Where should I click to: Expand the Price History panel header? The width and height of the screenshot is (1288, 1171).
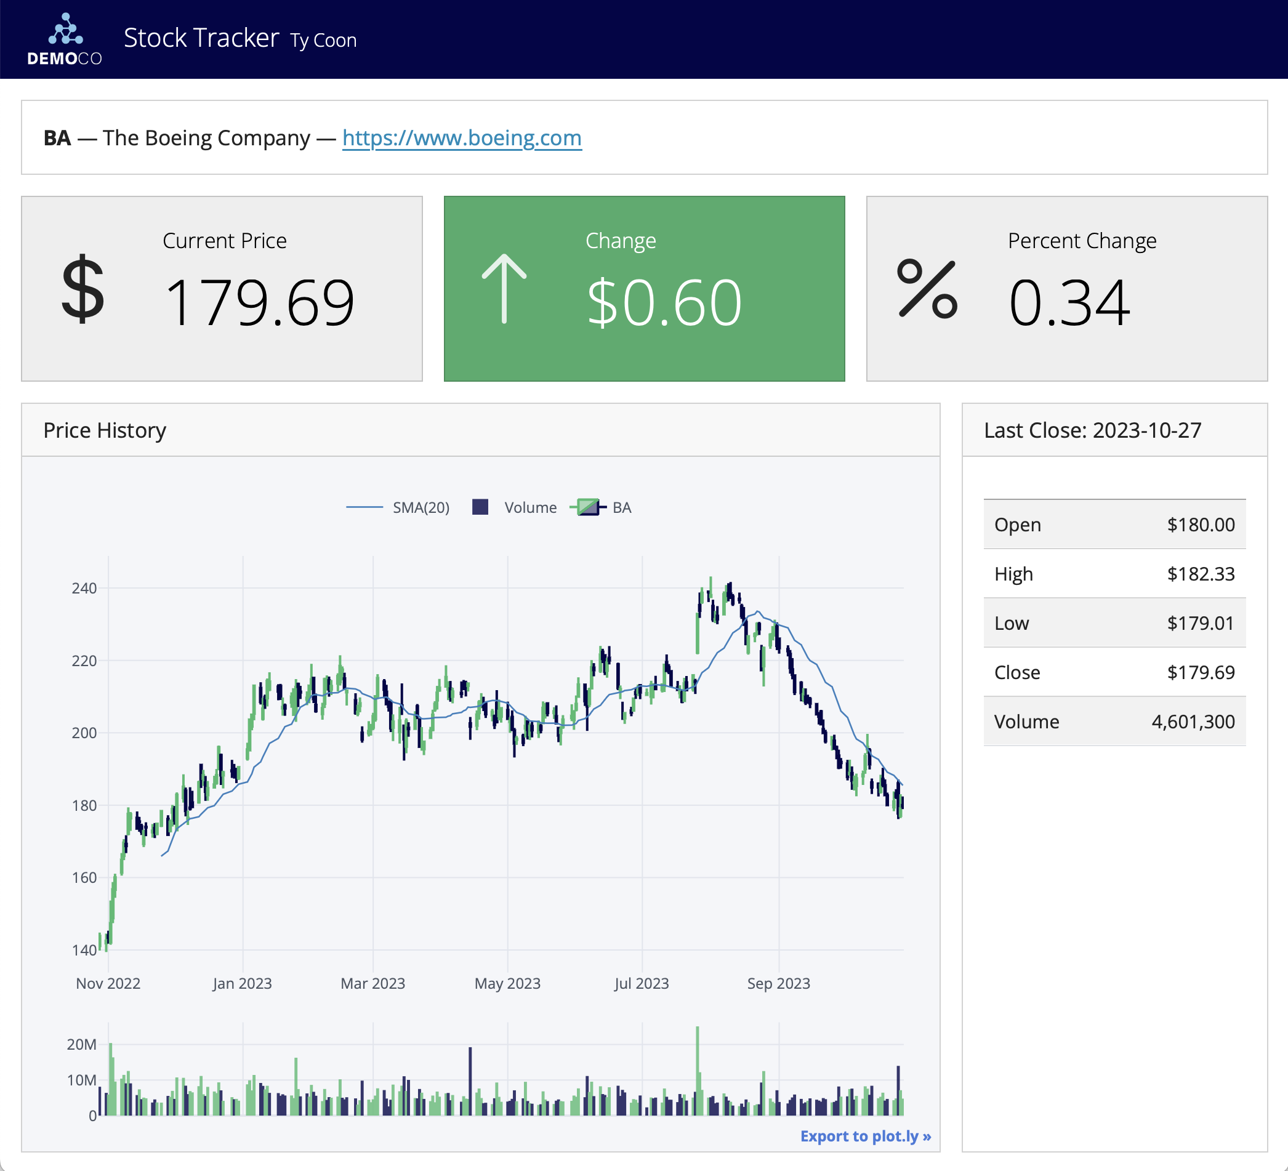[x=105, y=430]
